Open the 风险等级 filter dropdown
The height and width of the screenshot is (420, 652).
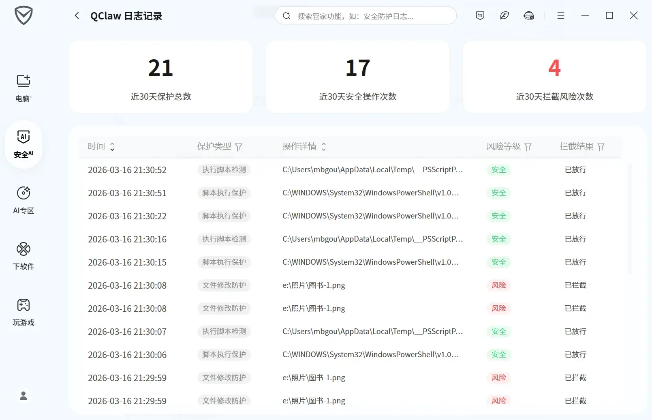pyautogui.click(x=528, y=147)
